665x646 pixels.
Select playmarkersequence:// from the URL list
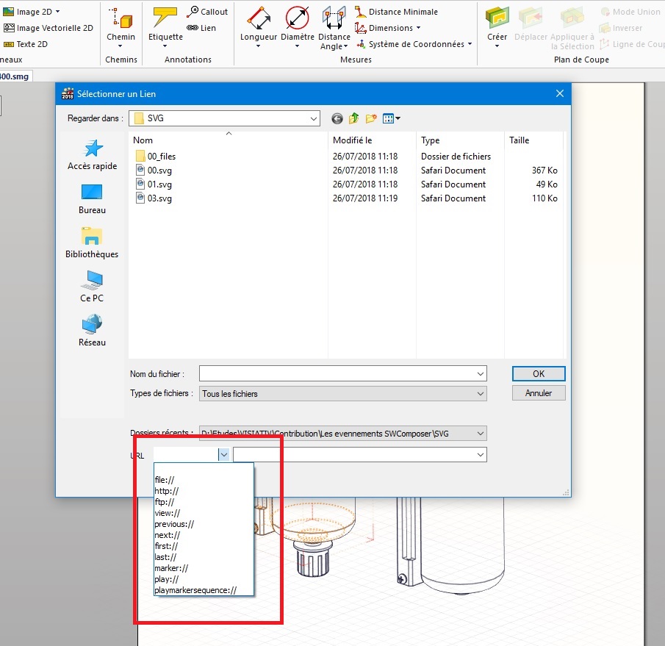click(195, 589)
